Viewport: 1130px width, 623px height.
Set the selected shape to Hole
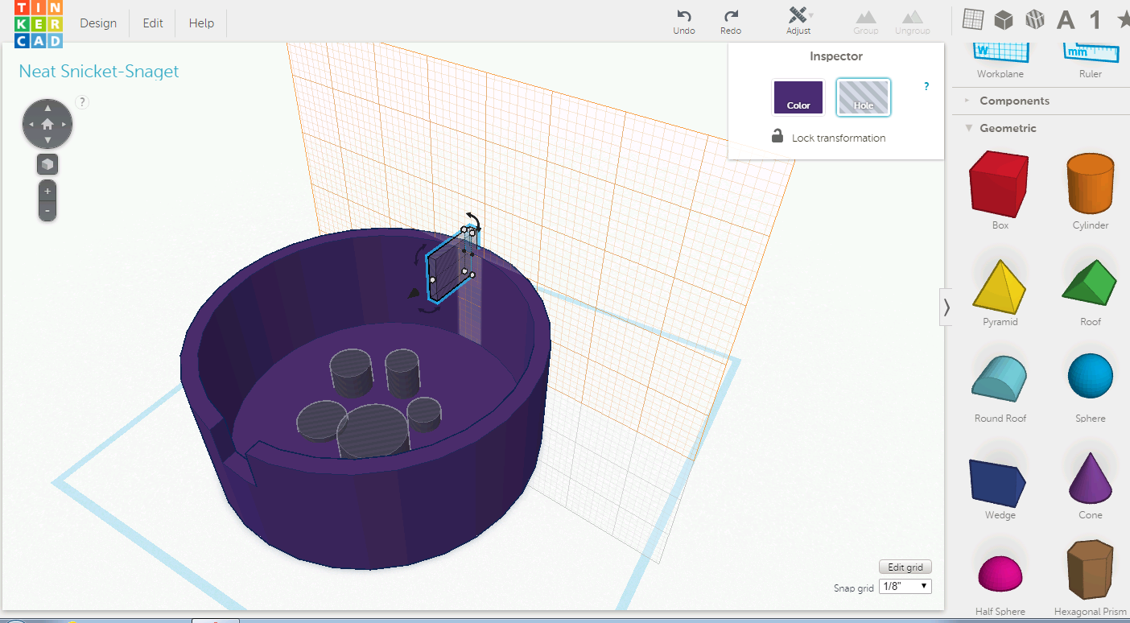coord(864,97)
